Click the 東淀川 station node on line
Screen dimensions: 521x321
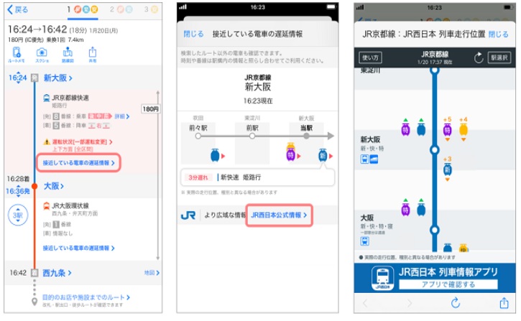tap(435, 70)
